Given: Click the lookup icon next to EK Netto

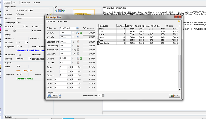Looking at the screenshot, I should [x=78, y=33].
